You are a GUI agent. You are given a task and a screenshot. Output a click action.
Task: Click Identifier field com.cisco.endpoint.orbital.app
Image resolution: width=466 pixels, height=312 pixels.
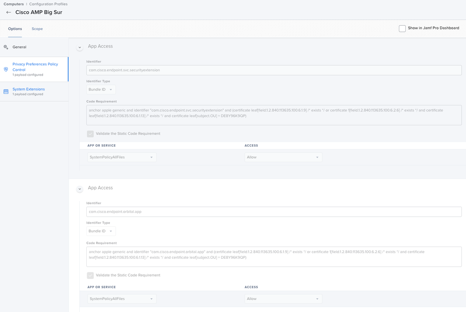pos(274,212)
